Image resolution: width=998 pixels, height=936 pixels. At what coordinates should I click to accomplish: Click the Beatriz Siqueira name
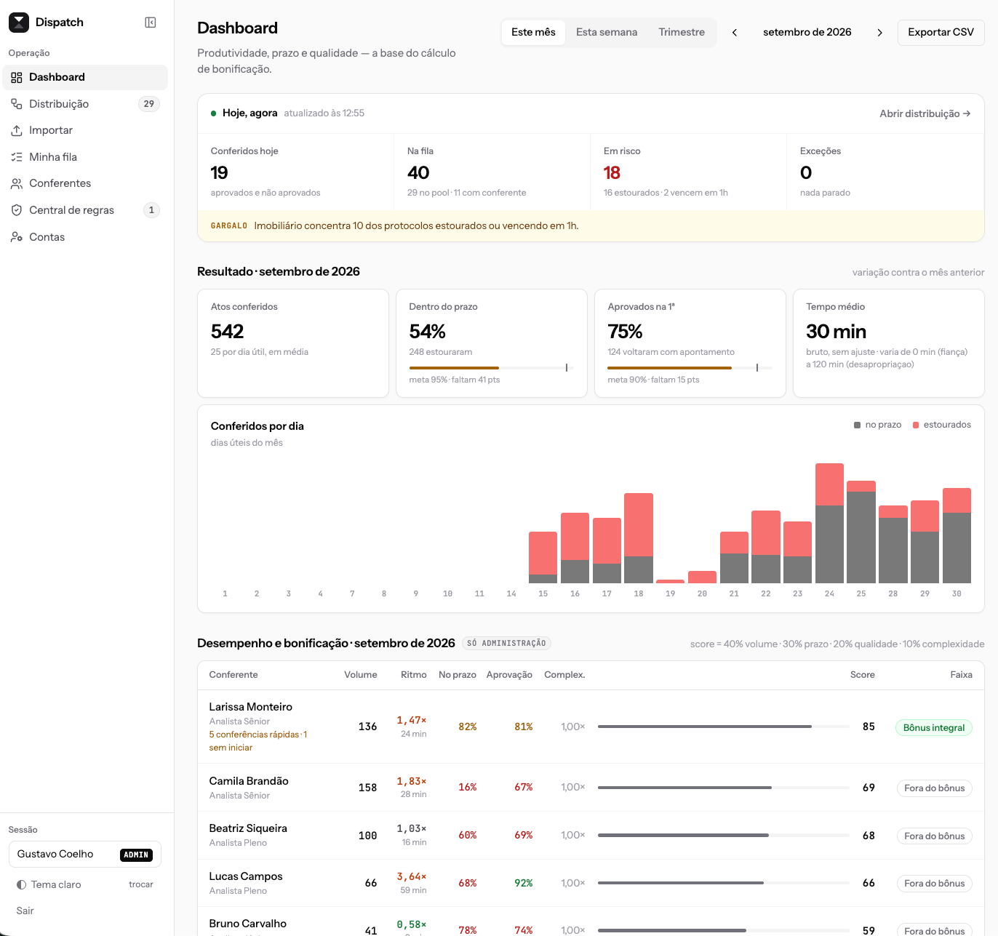248,828
